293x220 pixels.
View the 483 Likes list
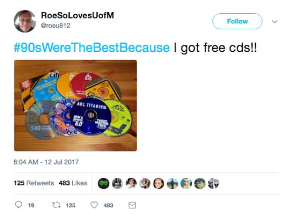pyautogui.click(x=73, y=183)
